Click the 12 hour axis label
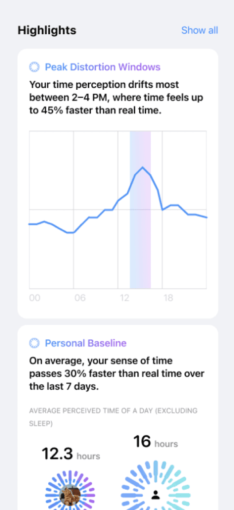 [x=124, y=298]
